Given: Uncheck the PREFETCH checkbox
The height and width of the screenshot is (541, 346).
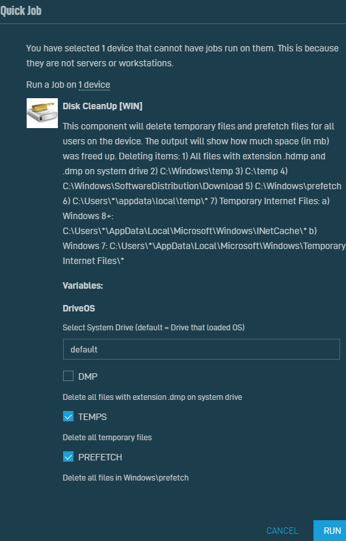Looking at the screenshot, I should (68, 457).
